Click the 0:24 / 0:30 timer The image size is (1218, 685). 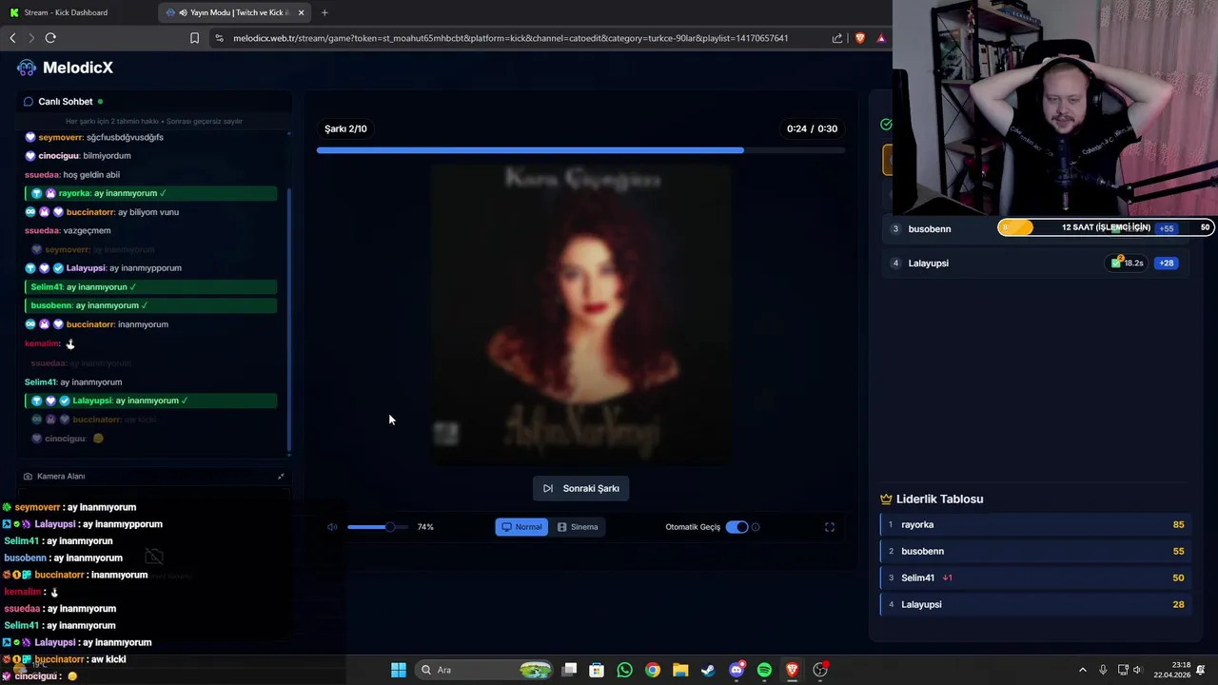(812, 129)
